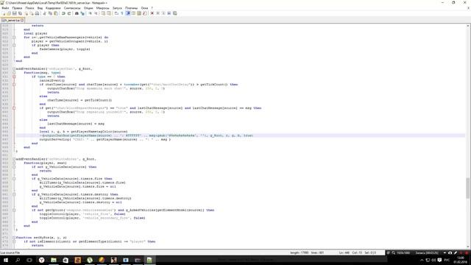Viewport: 471px width, 265px height.
Task: Grab the vertical scrollbar thumb
Action: (x=468, y=188)
